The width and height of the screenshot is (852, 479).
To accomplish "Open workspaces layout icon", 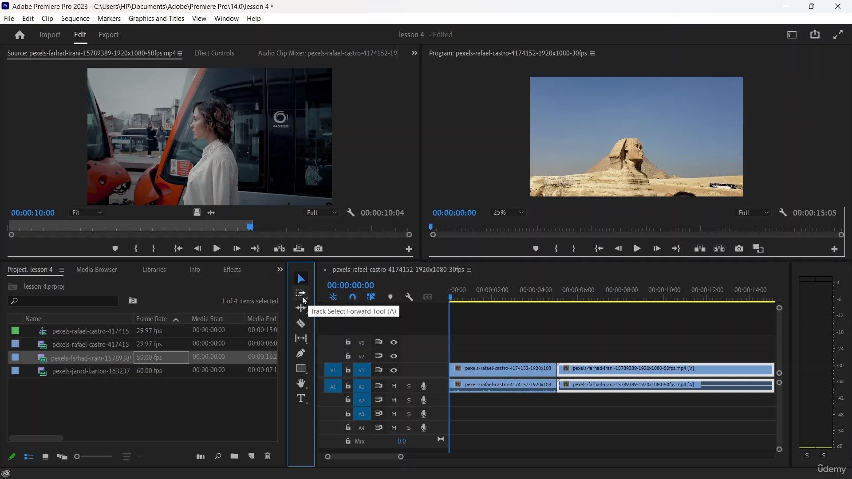I will 792,35.
